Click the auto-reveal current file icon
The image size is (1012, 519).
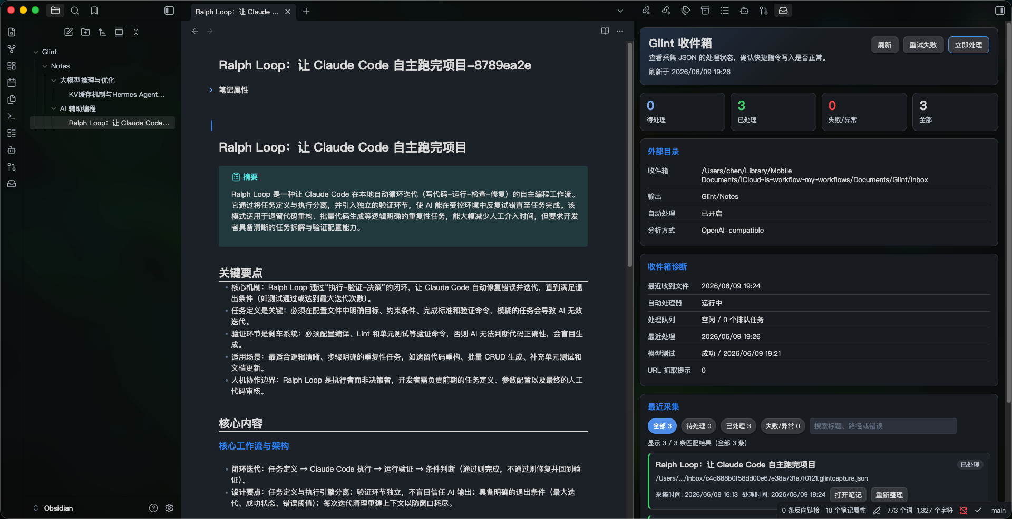(119, 32)
